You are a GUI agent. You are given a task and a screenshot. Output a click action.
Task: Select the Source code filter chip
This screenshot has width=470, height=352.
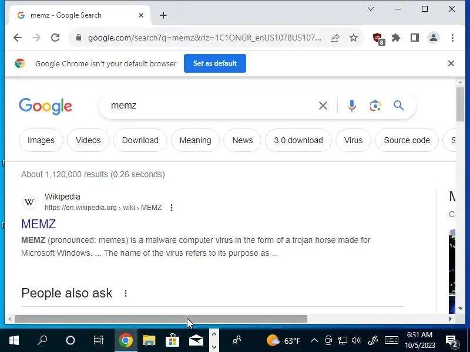coord(407,140)
